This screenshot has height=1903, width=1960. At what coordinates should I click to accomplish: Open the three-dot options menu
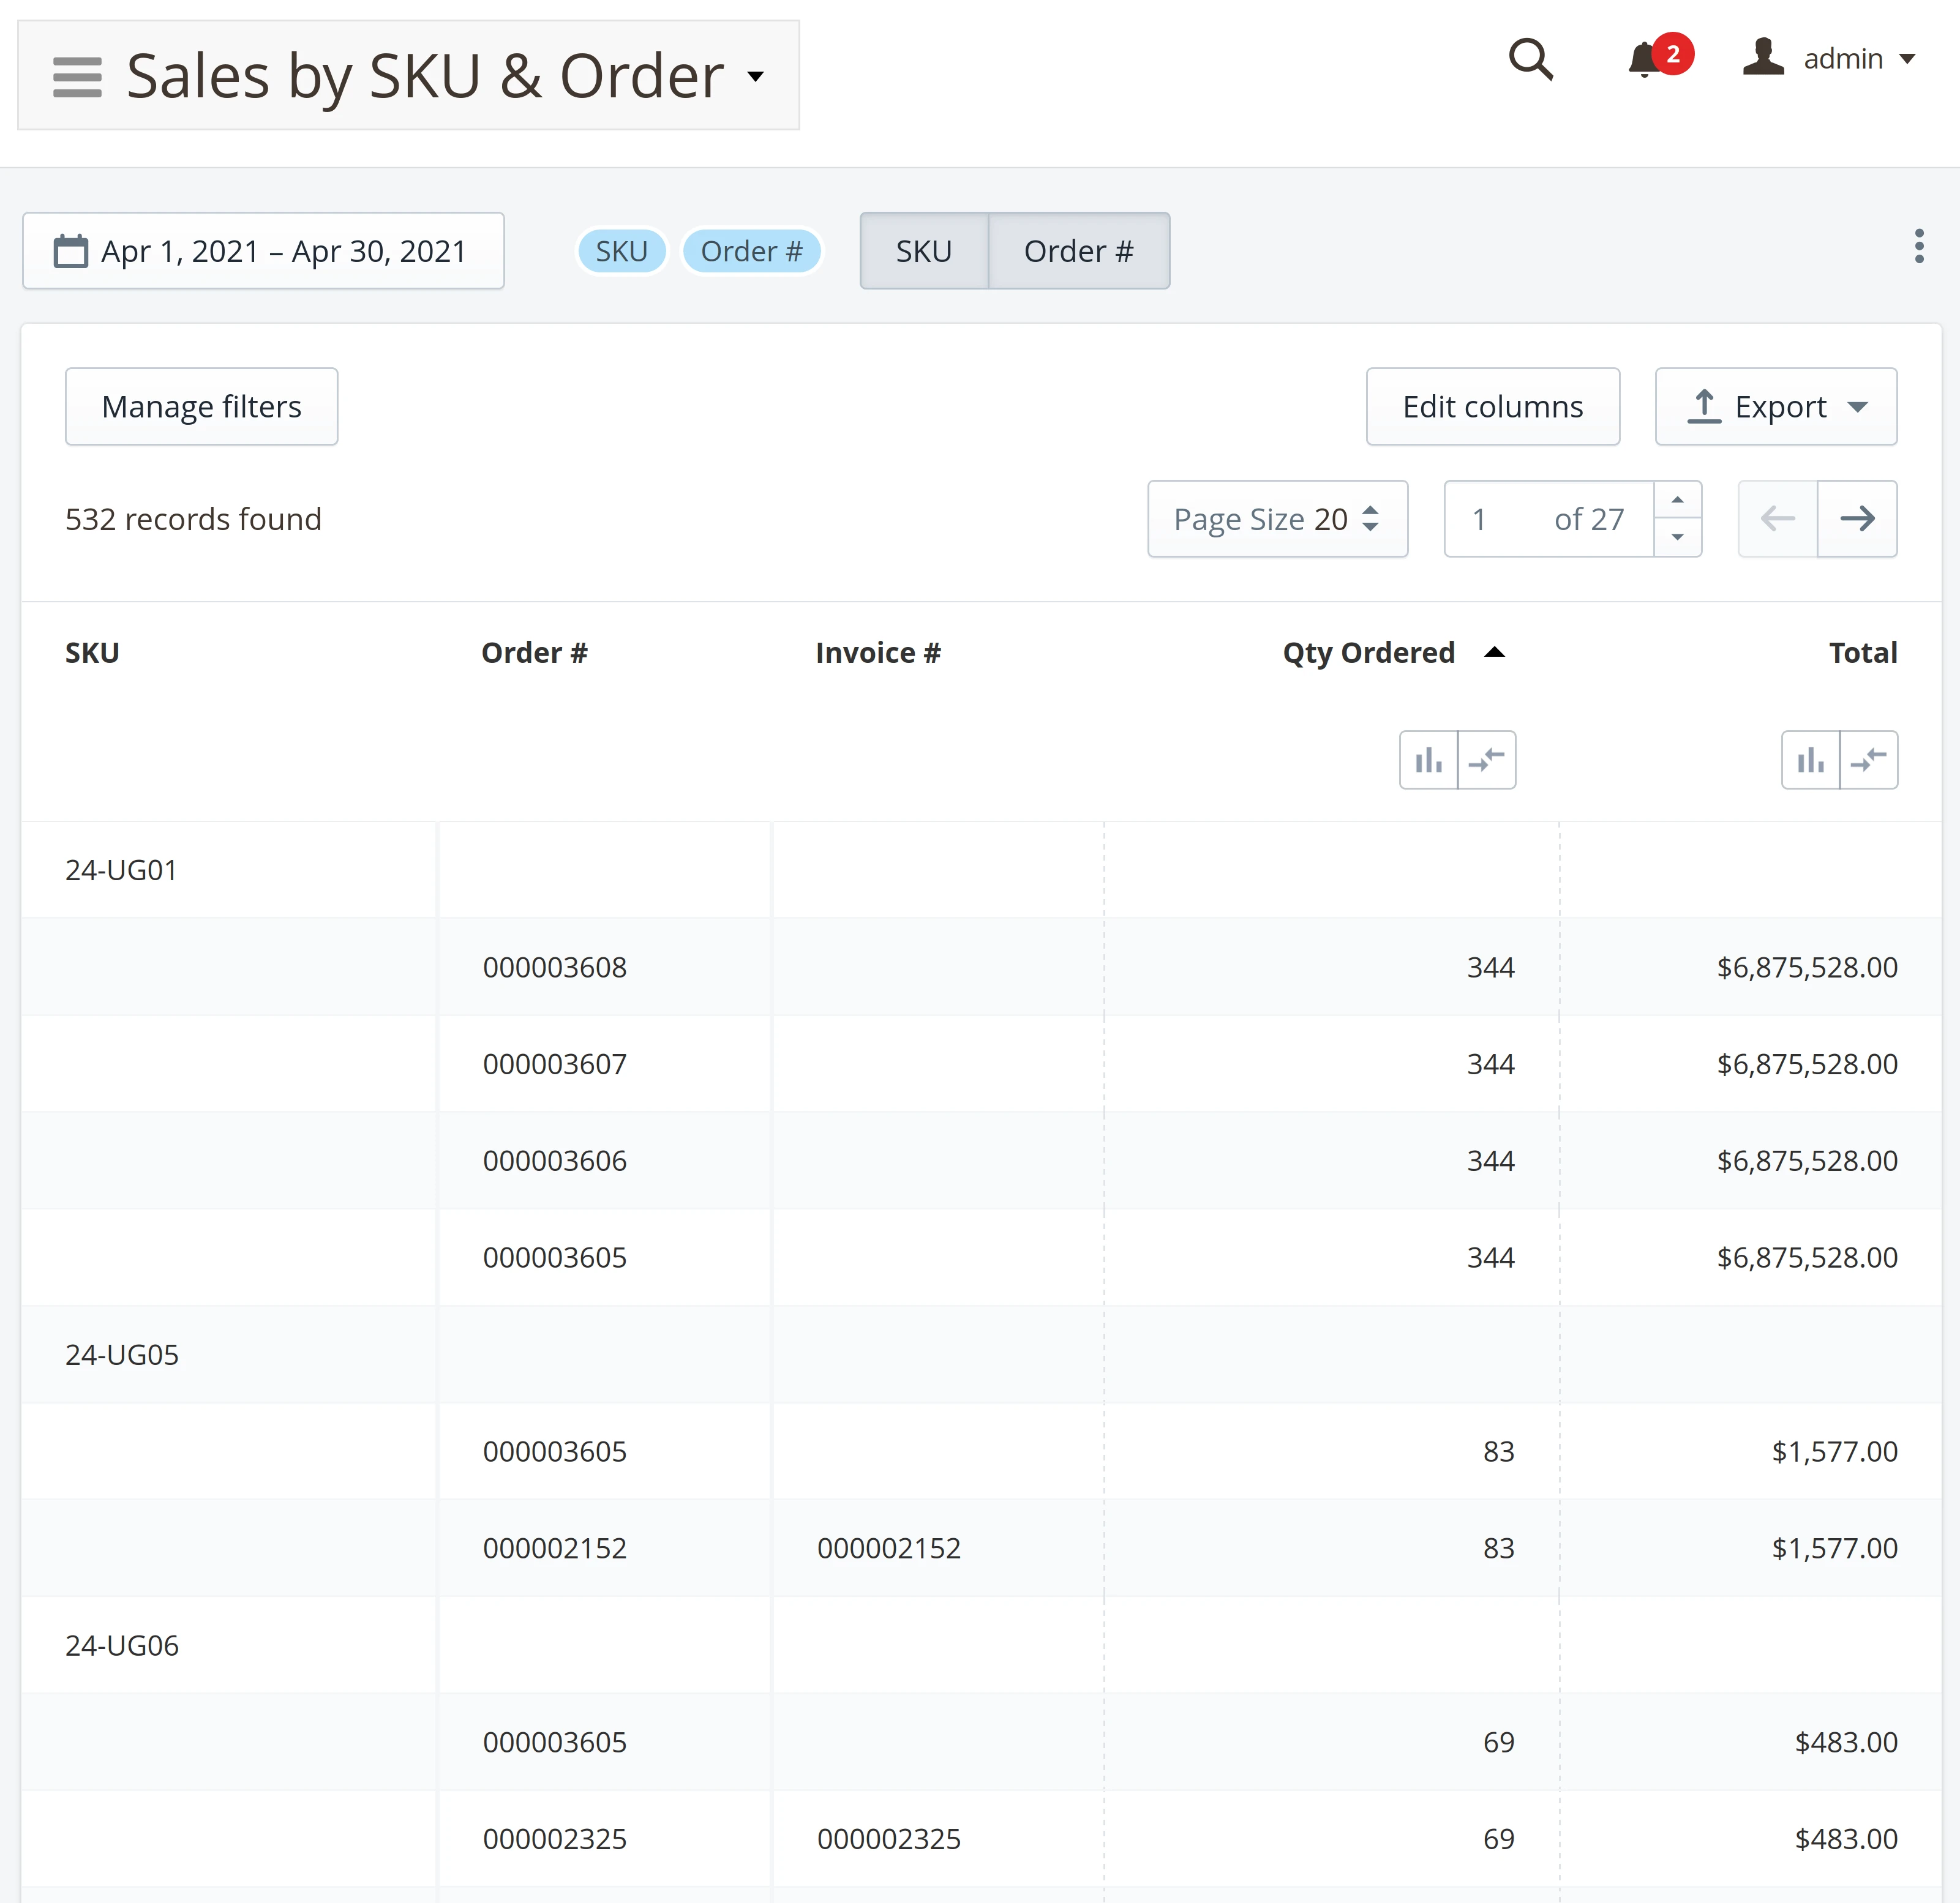point(1918,247)
